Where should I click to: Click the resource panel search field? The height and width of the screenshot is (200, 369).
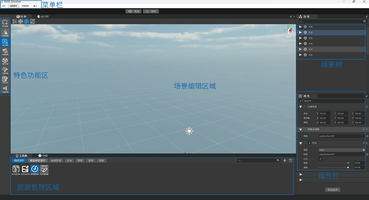coord(258,160)
